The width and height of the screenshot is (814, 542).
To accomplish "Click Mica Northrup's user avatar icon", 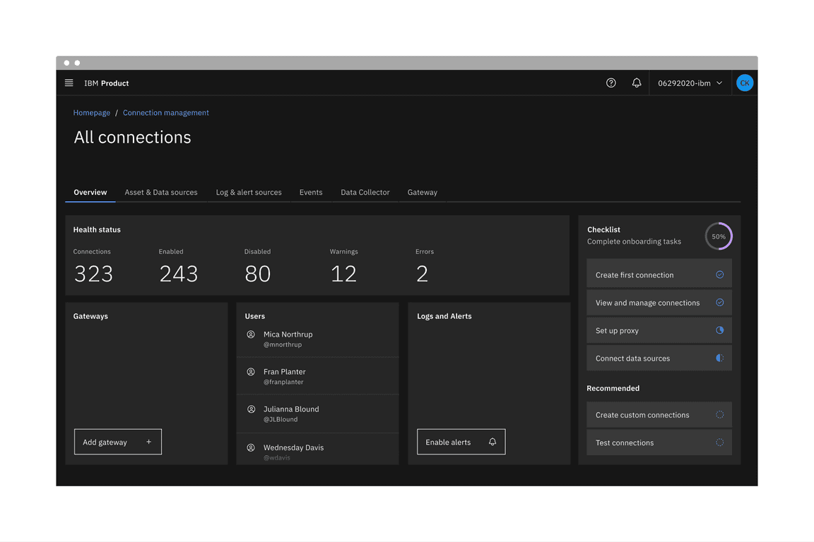I will (x=251, y=335).
